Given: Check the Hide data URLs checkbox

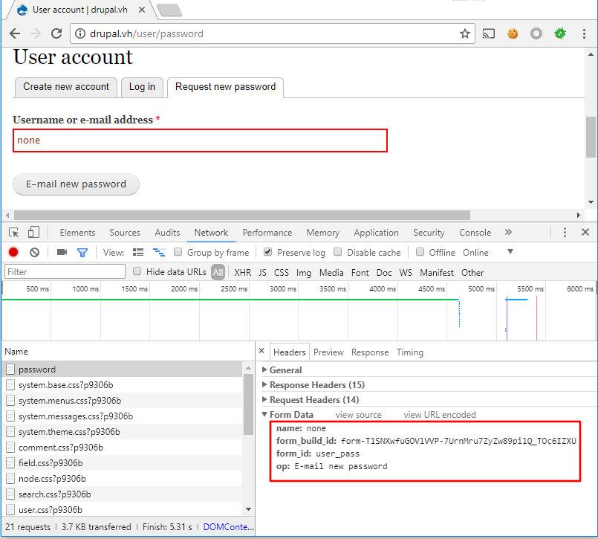Looking at the screenshot, I should coord(137,272).
